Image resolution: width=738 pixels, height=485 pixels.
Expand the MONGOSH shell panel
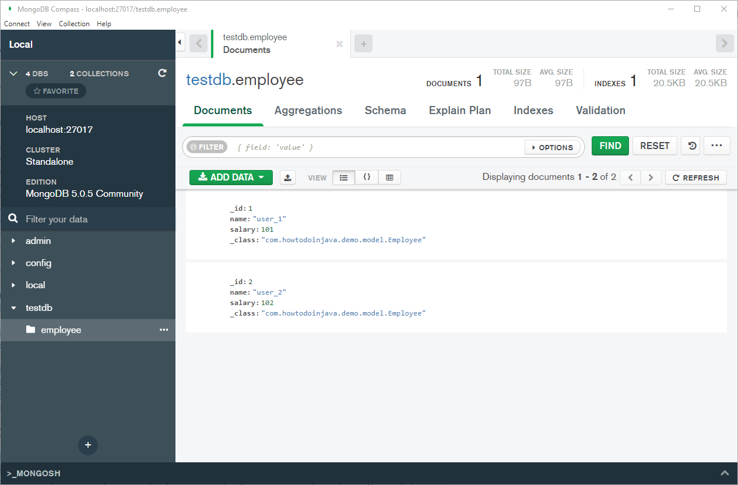pyautogui.click(x=725, y=473)
